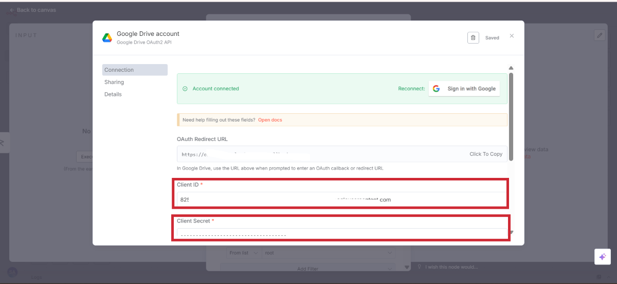This screenshot has width=617, height=284.
Task: Click the pencil edit icon on canvas
Action: click(x=599, y=35)
